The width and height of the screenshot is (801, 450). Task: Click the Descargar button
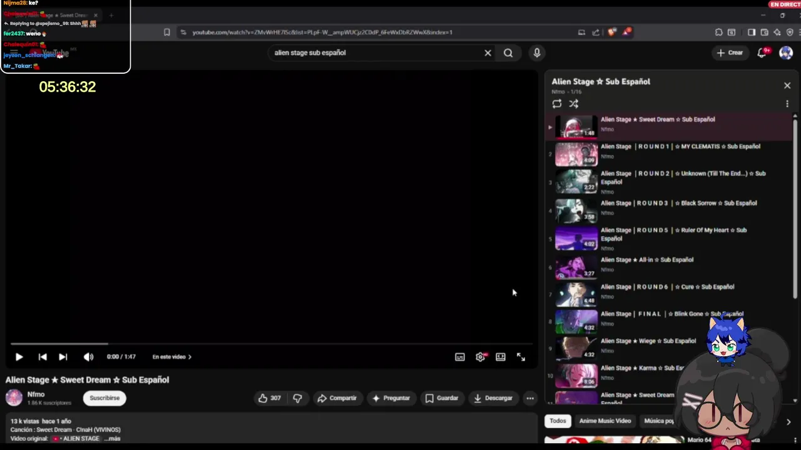(493, 398)
